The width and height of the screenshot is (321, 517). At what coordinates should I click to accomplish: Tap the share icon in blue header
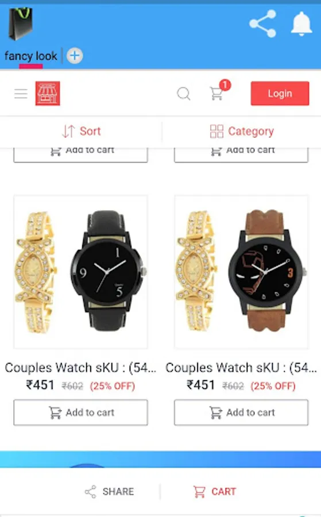[262, 24]
